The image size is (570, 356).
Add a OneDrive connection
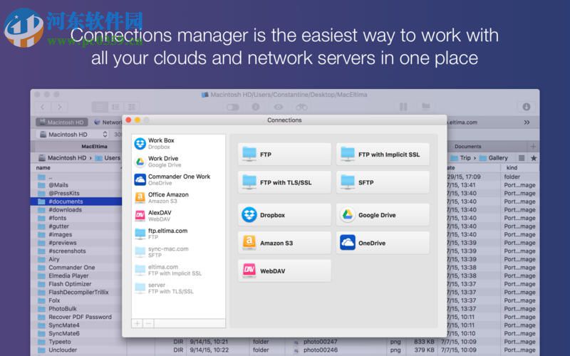tap(383, 243)
